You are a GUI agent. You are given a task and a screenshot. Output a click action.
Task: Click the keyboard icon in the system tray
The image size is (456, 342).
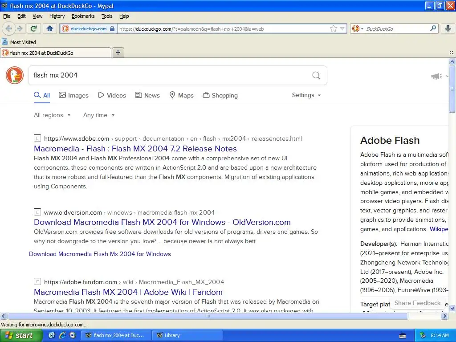[x=403, y=336]
